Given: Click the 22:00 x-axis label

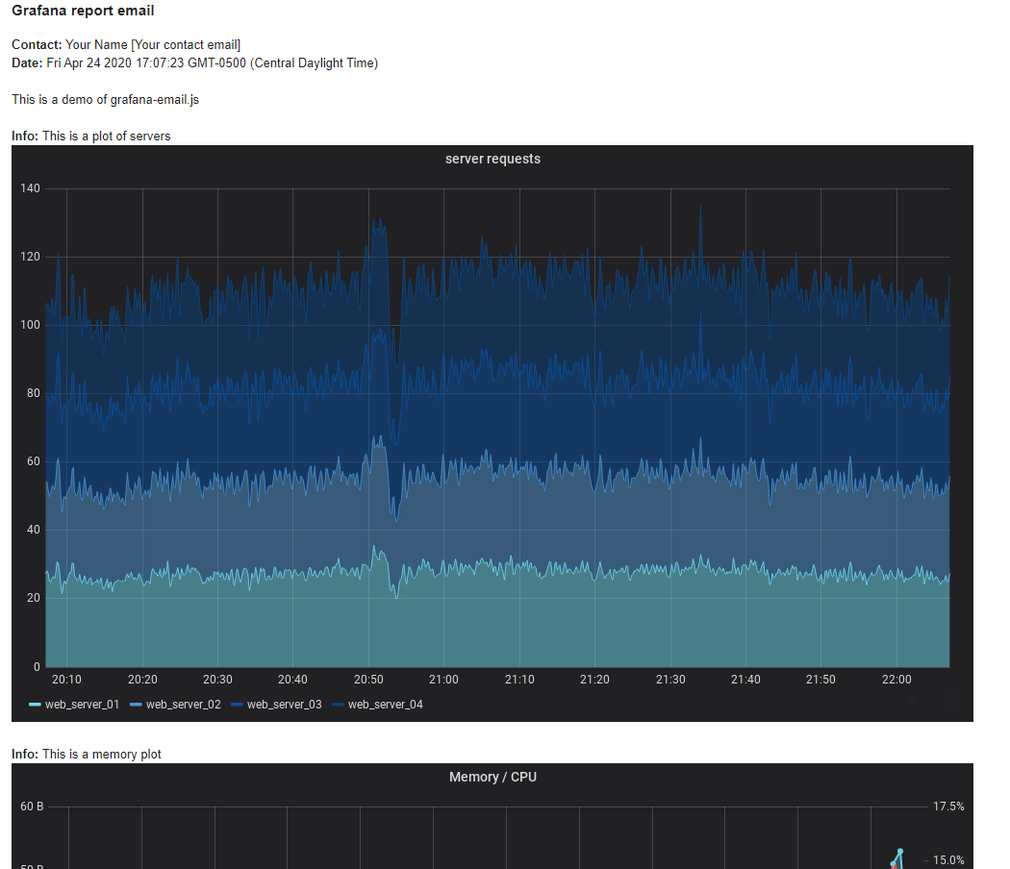Looking at the screenshot, I should (896, 679).
